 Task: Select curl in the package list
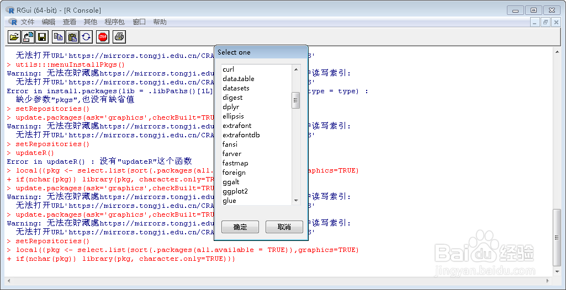click(256, 69)
